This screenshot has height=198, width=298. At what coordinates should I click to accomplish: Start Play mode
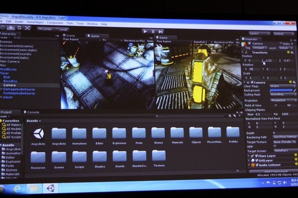click(x=145, y=31)
